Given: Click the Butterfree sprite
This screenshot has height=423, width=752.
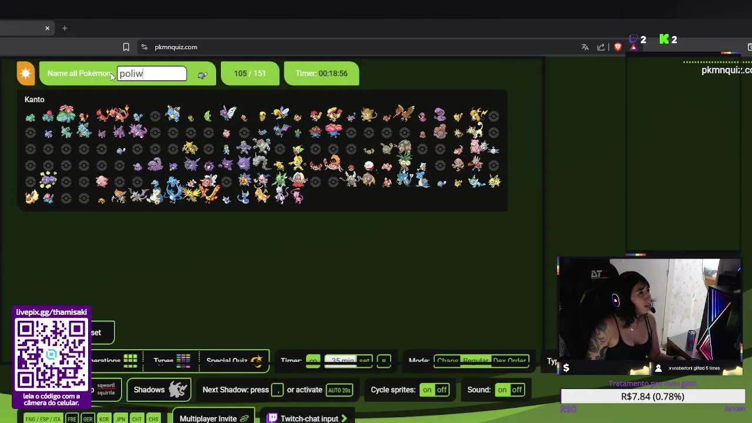Looking at the screenshot, I should [227, 113].
